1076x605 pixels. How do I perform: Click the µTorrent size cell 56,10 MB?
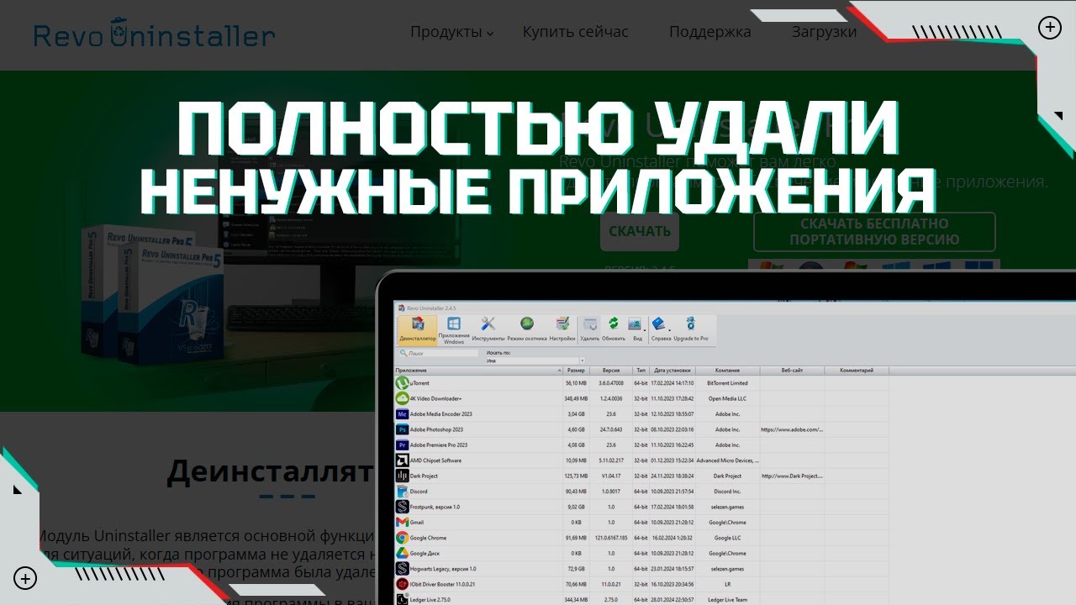[576, 383]
